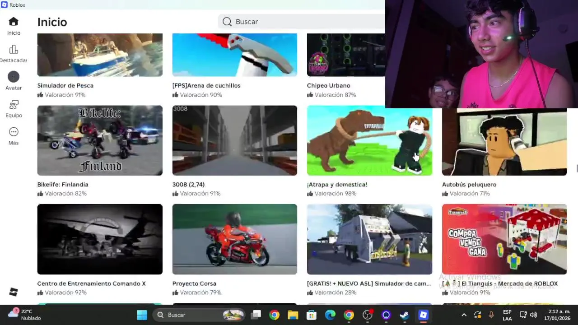
Task: Click the Bikelife: Finlandia title
Action: click(x=63, y=184)
